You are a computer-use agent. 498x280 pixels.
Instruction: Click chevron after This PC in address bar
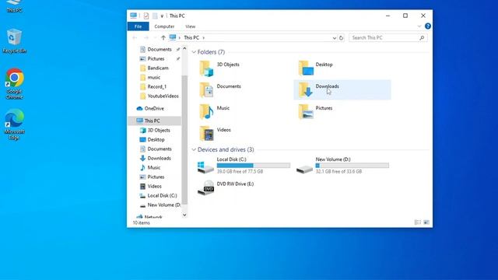[204, 38]
